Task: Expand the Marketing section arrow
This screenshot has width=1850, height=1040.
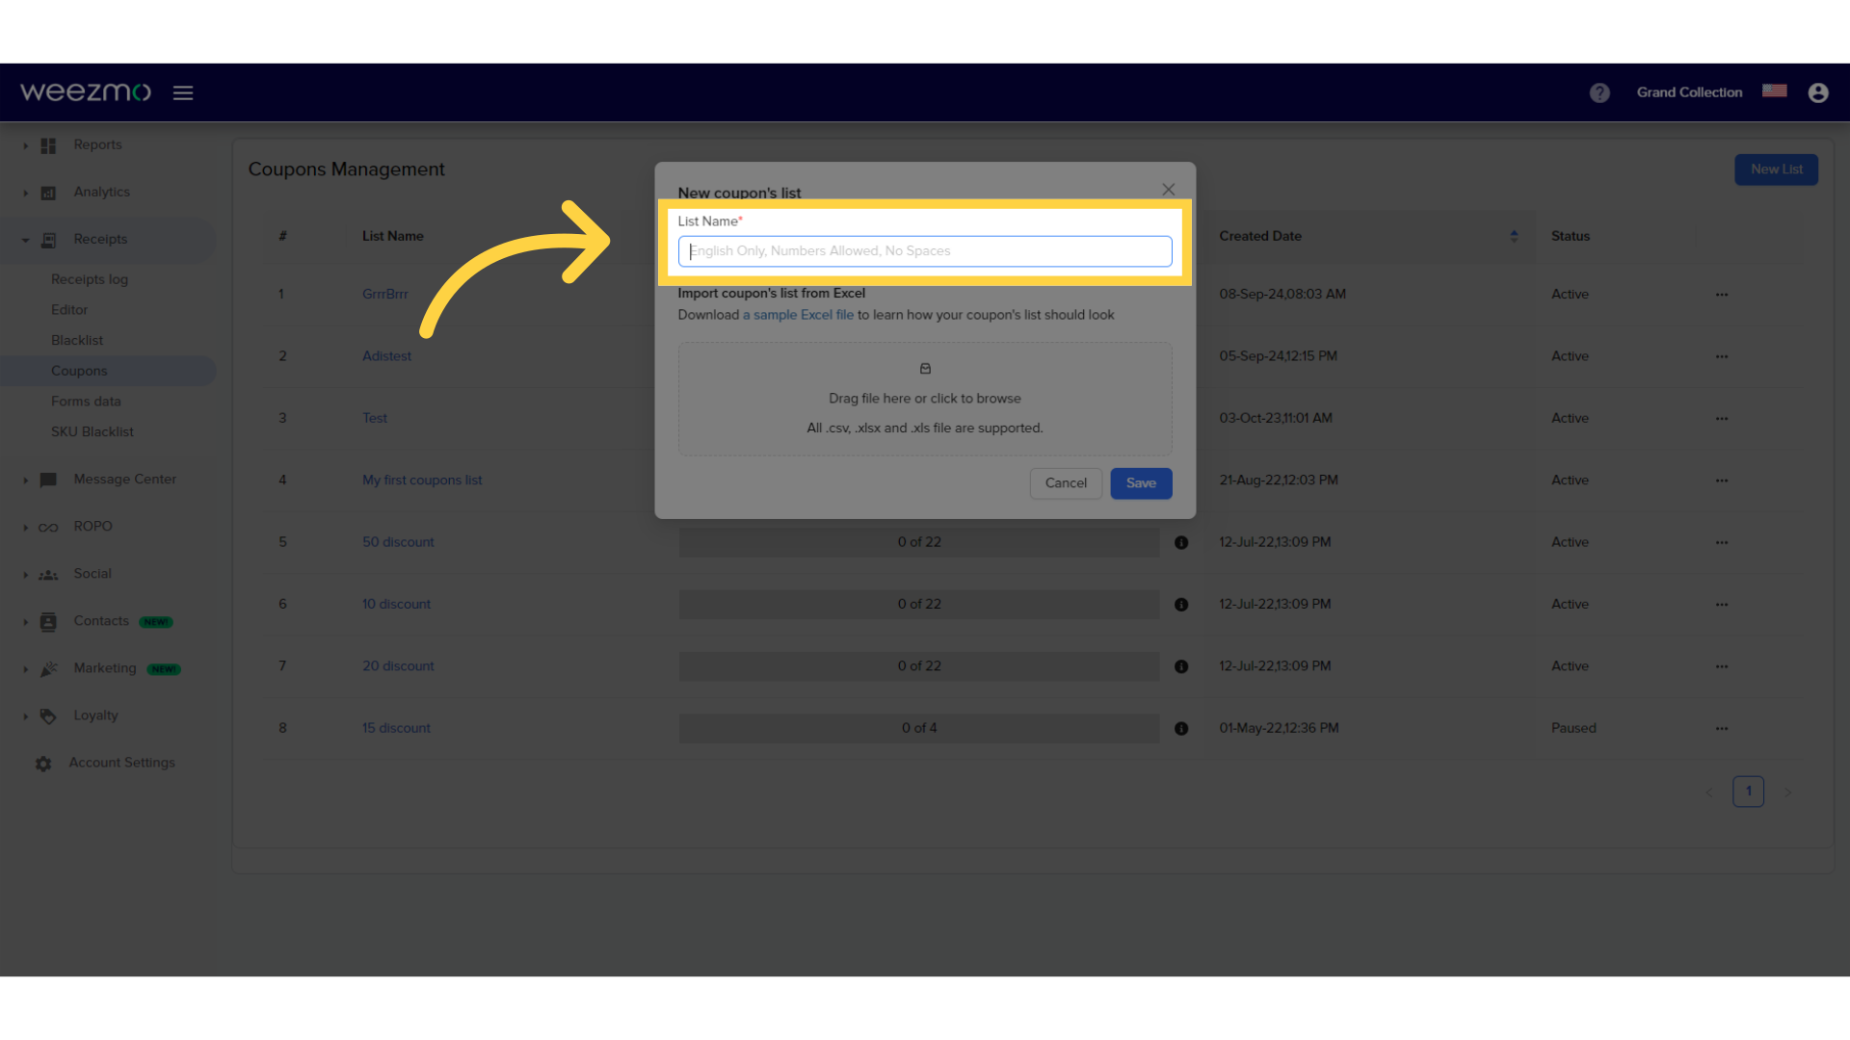Action: [26, 669]
